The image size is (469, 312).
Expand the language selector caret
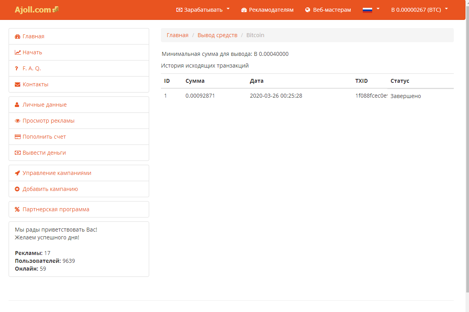(378, 9)
